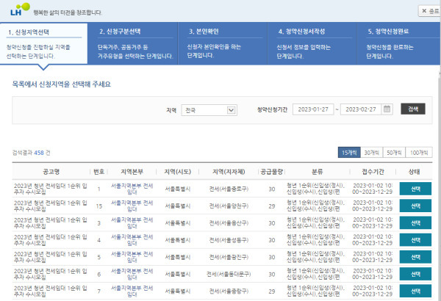Screen dimensions: 441x301
Task: Click 선택 button for 전세(서울성동구) row
Action: click(x=415, y=240)
